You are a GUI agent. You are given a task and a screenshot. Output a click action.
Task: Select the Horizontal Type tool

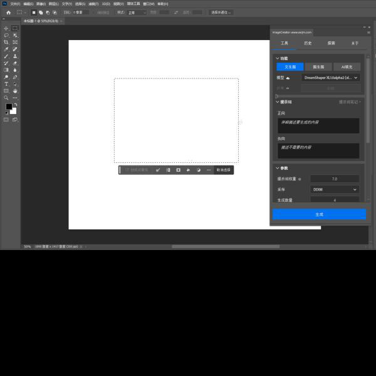coord(6,84)
